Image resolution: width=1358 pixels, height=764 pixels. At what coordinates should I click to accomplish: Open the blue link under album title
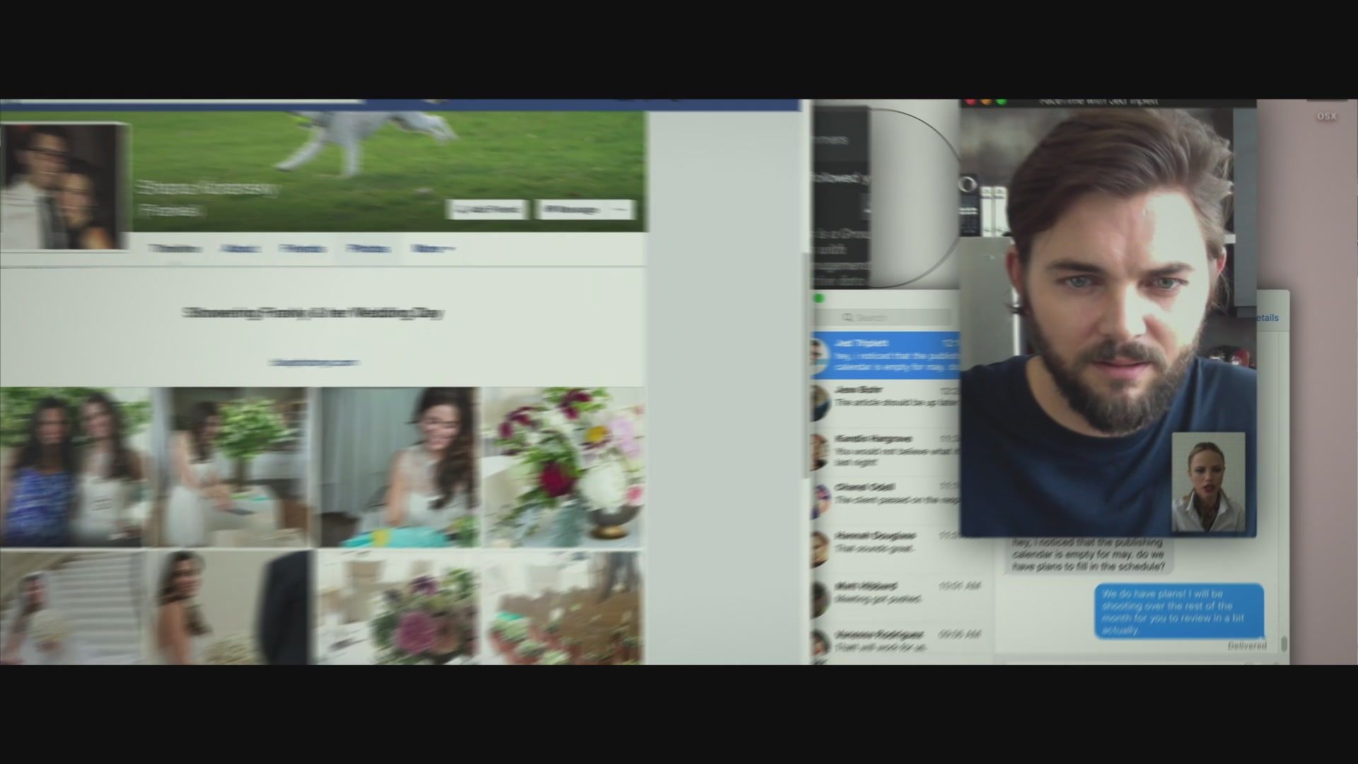coord(314,362)
